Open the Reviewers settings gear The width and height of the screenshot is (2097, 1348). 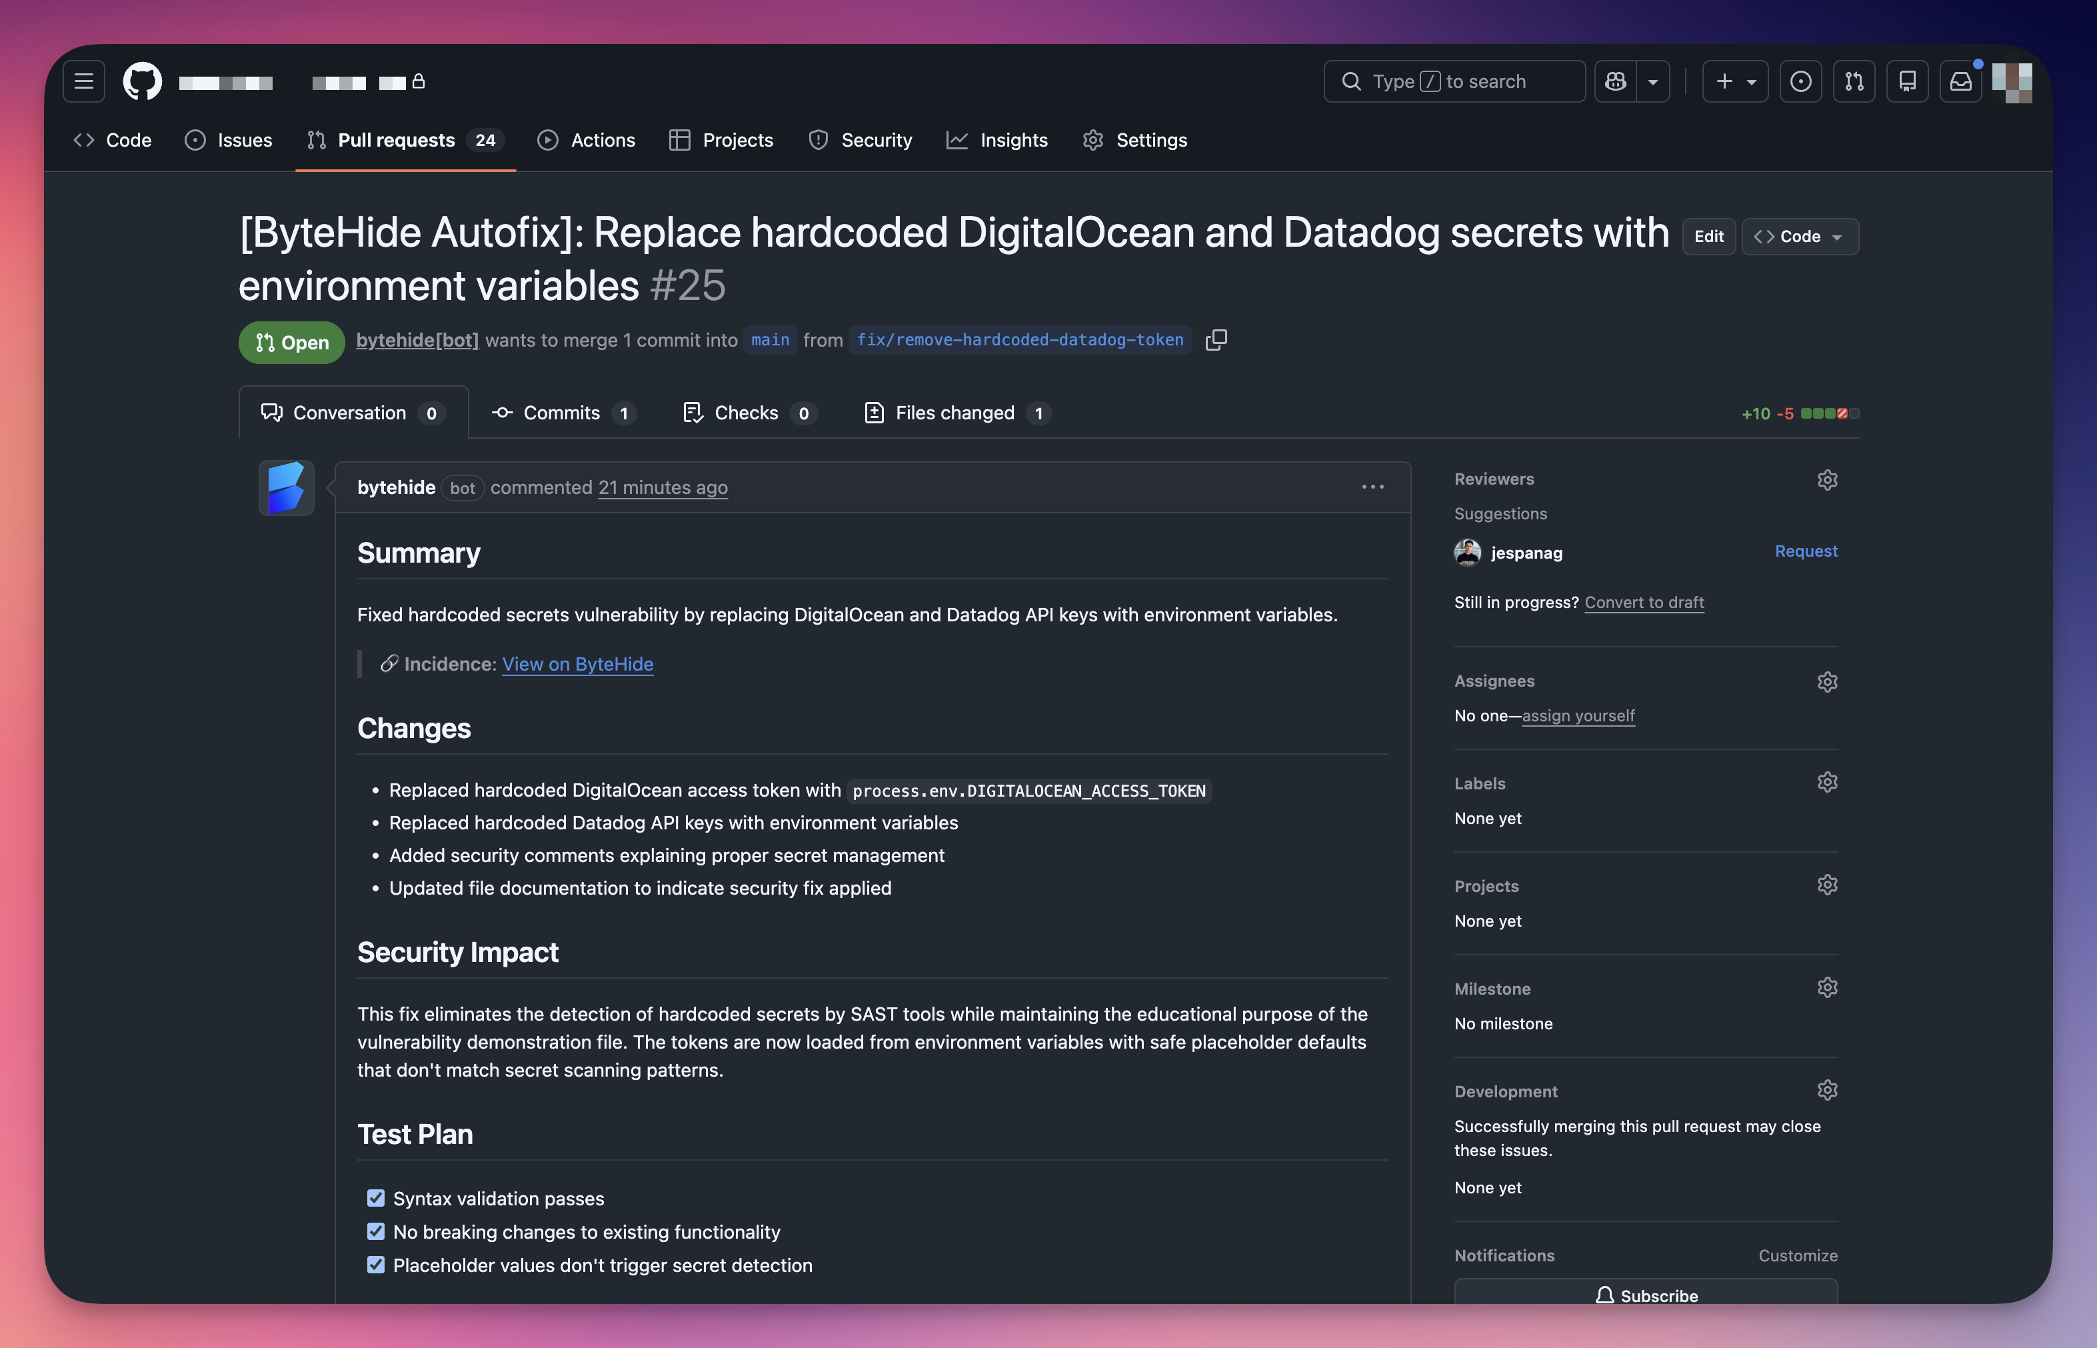pyautogui.click(x=1828, y=480)
